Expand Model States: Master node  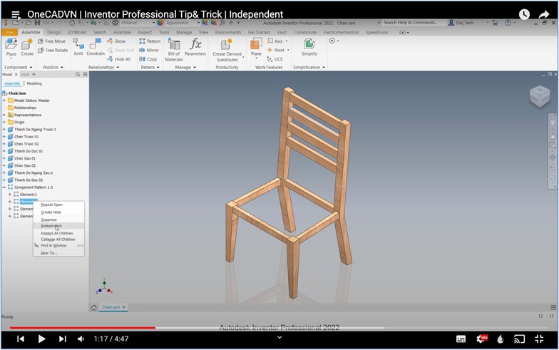[x=4, y=101]
